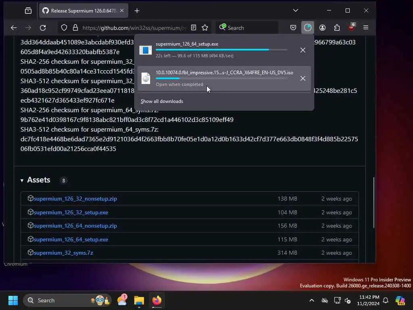Open the Windows Start menu
The height and width of the screenshot is (310, 413).
(13, 300)
